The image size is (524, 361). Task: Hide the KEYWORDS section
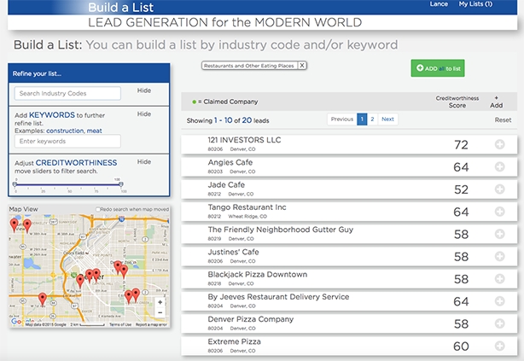click(x=144, y=114)
